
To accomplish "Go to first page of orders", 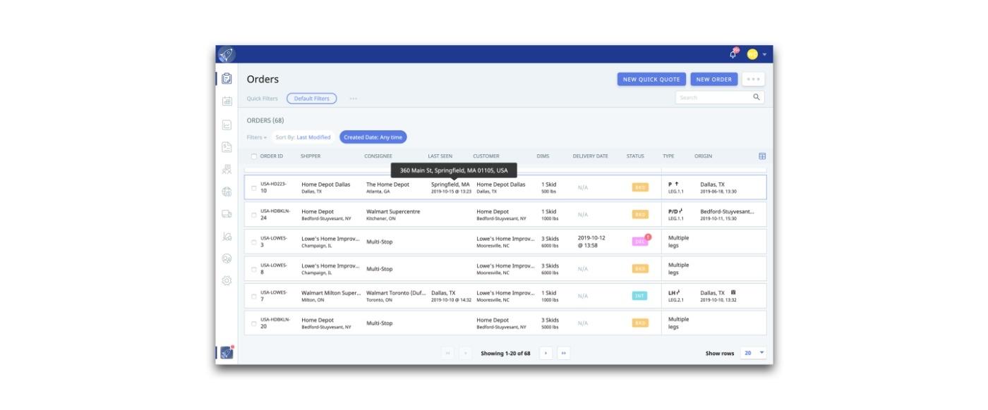I will click(x=447, y=354).
